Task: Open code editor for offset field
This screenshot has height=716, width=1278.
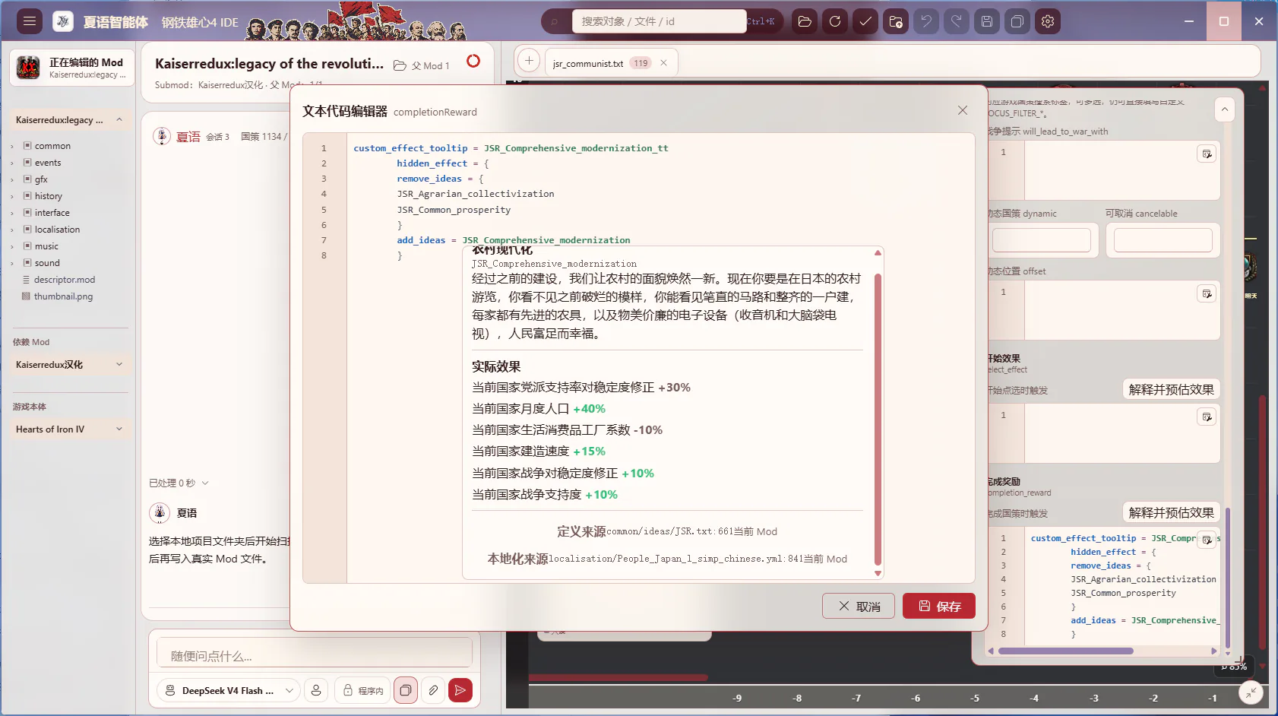Action: click(1207, 294)
